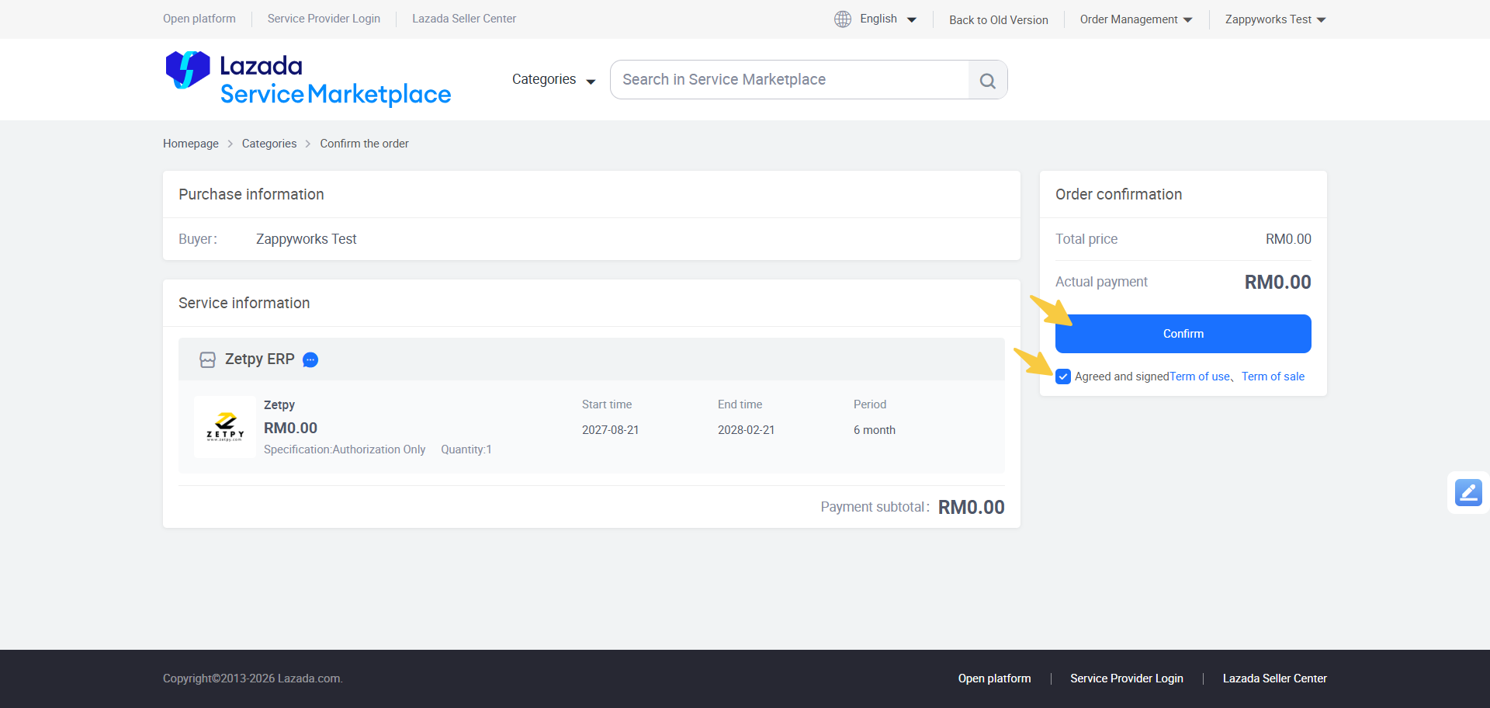Click the Order confirmation heading
The height and width of the screenshot is (708, 1490).
tap(1119, 194)
